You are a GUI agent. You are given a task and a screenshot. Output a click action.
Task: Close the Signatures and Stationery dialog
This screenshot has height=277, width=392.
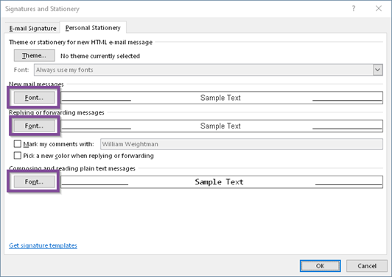coord(379,9)
